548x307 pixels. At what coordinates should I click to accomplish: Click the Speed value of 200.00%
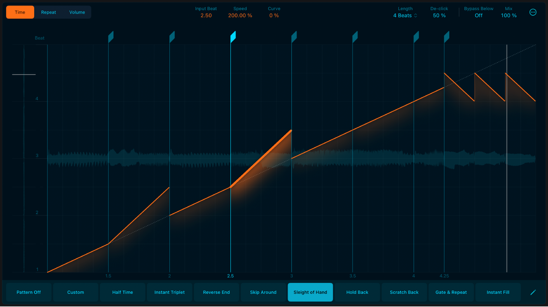tap(240, 16)
